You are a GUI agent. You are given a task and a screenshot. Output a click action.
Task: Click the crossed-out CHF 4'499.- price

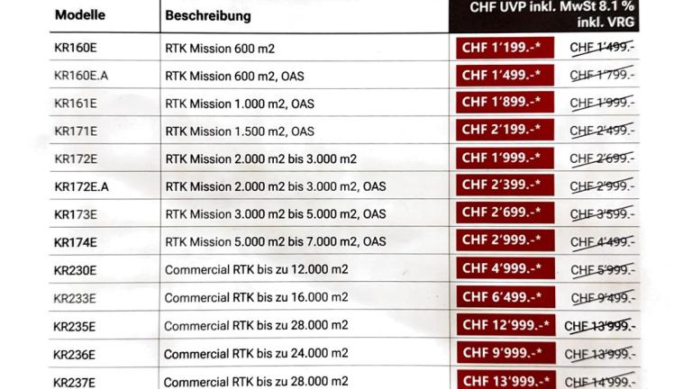pyautogui.click(x=602, y=242)
